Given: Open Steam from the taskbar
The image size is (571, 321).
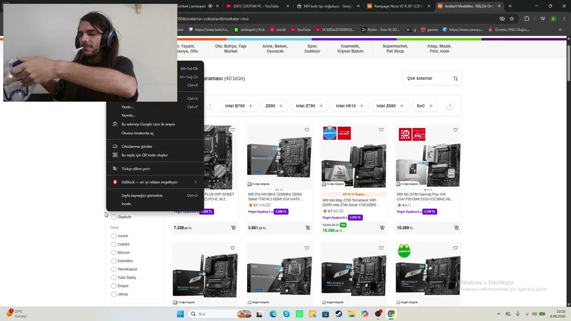Looking at the screenshot, I should coord(339,314).
